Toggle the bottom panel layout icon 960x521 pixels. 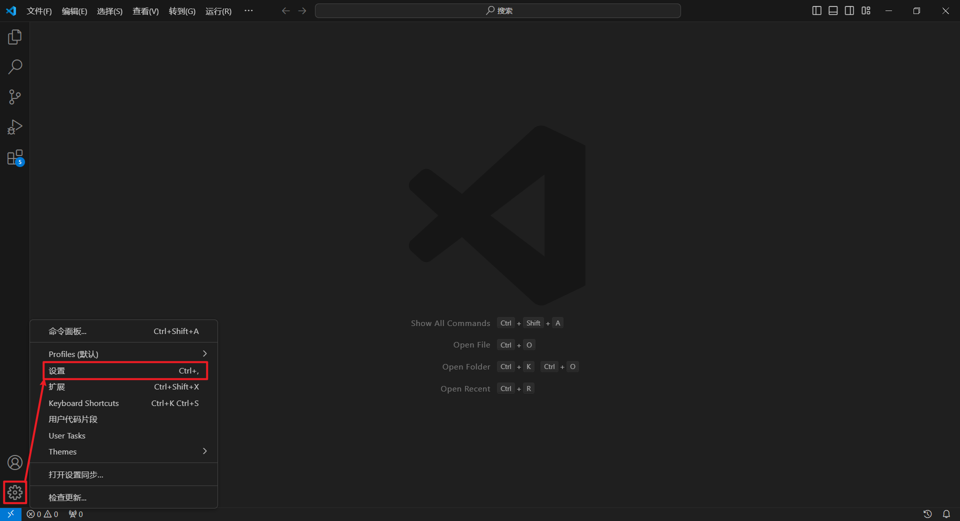(x=833, y=10)
